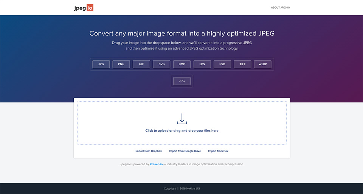This screenshot has height=194, width=363.
Task: Select the BMP format button
Action: [x=182, y=64]
